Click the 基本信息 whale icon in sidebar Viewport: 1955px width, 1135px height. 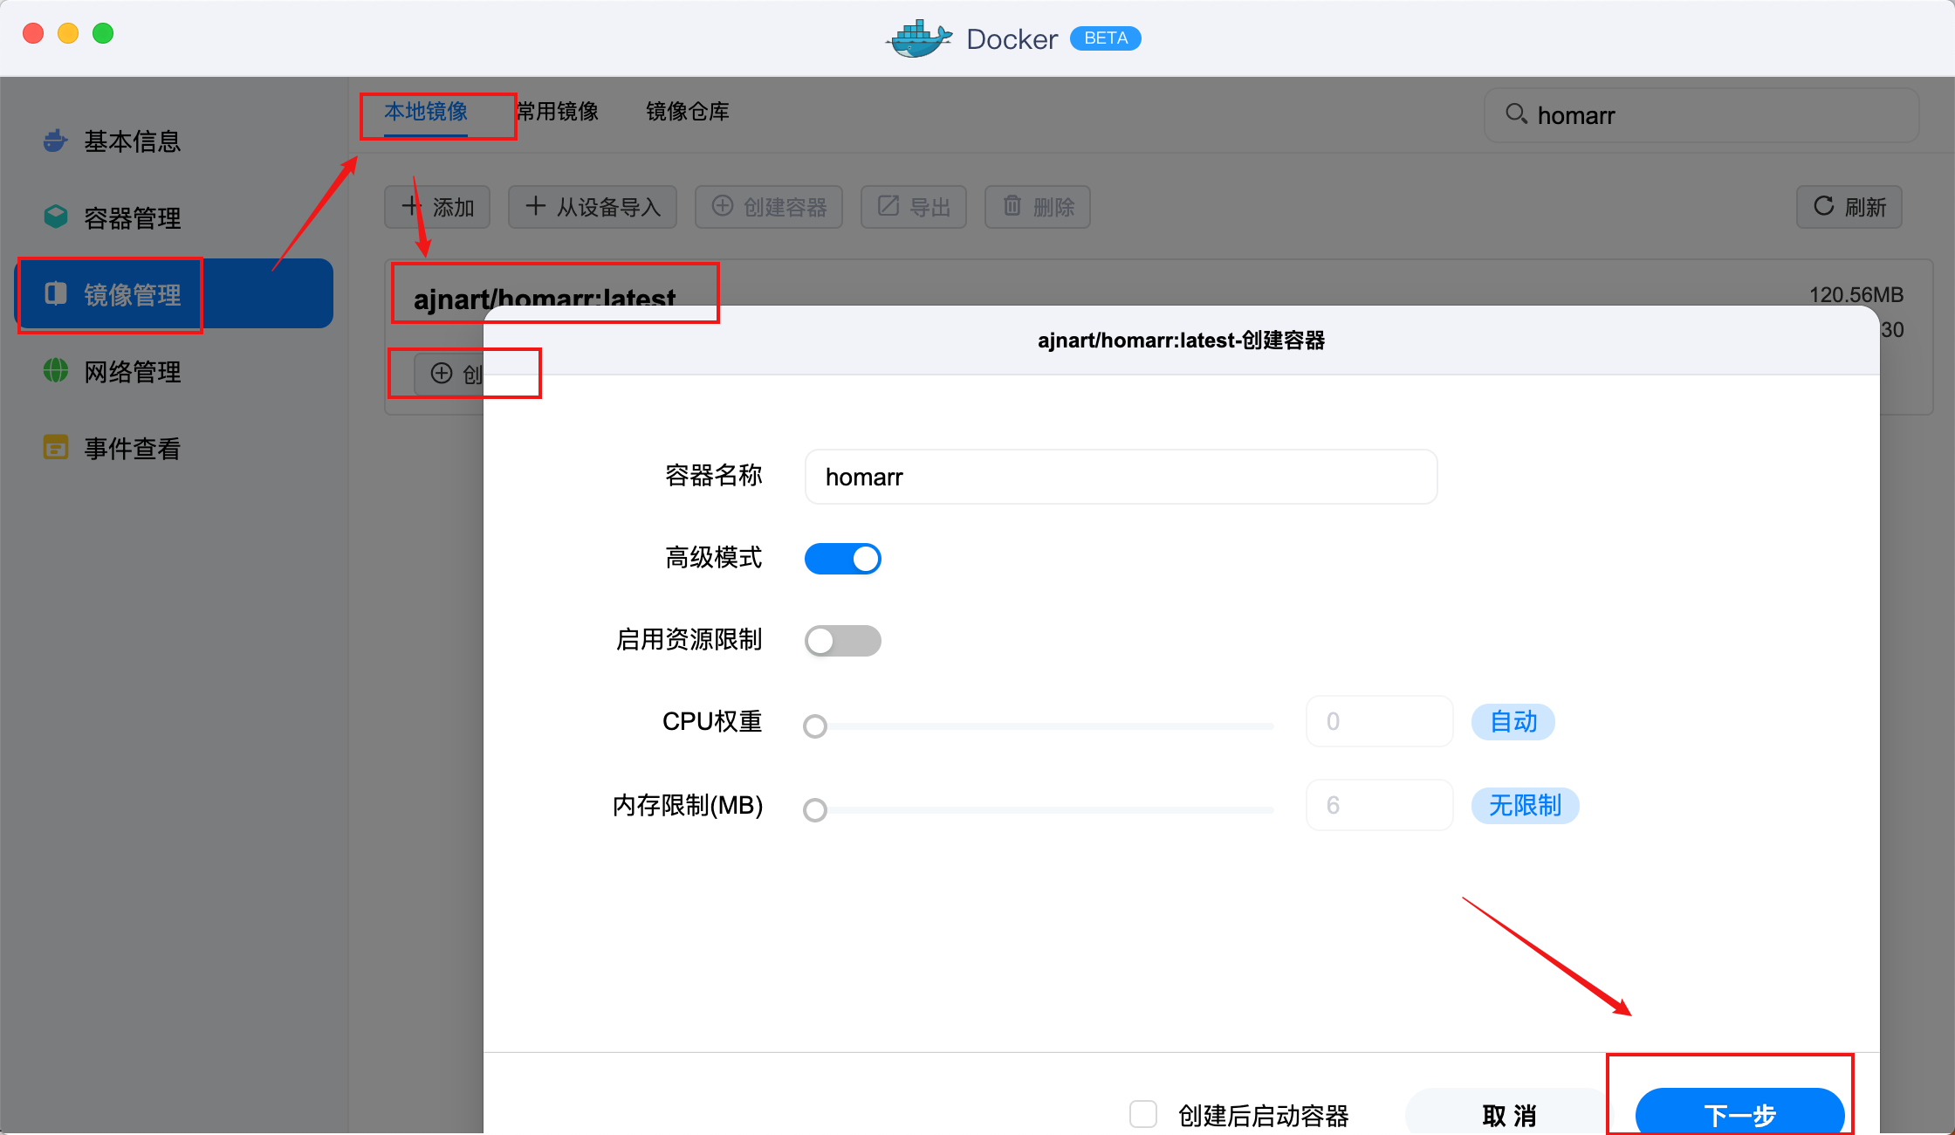coord(56,141)
